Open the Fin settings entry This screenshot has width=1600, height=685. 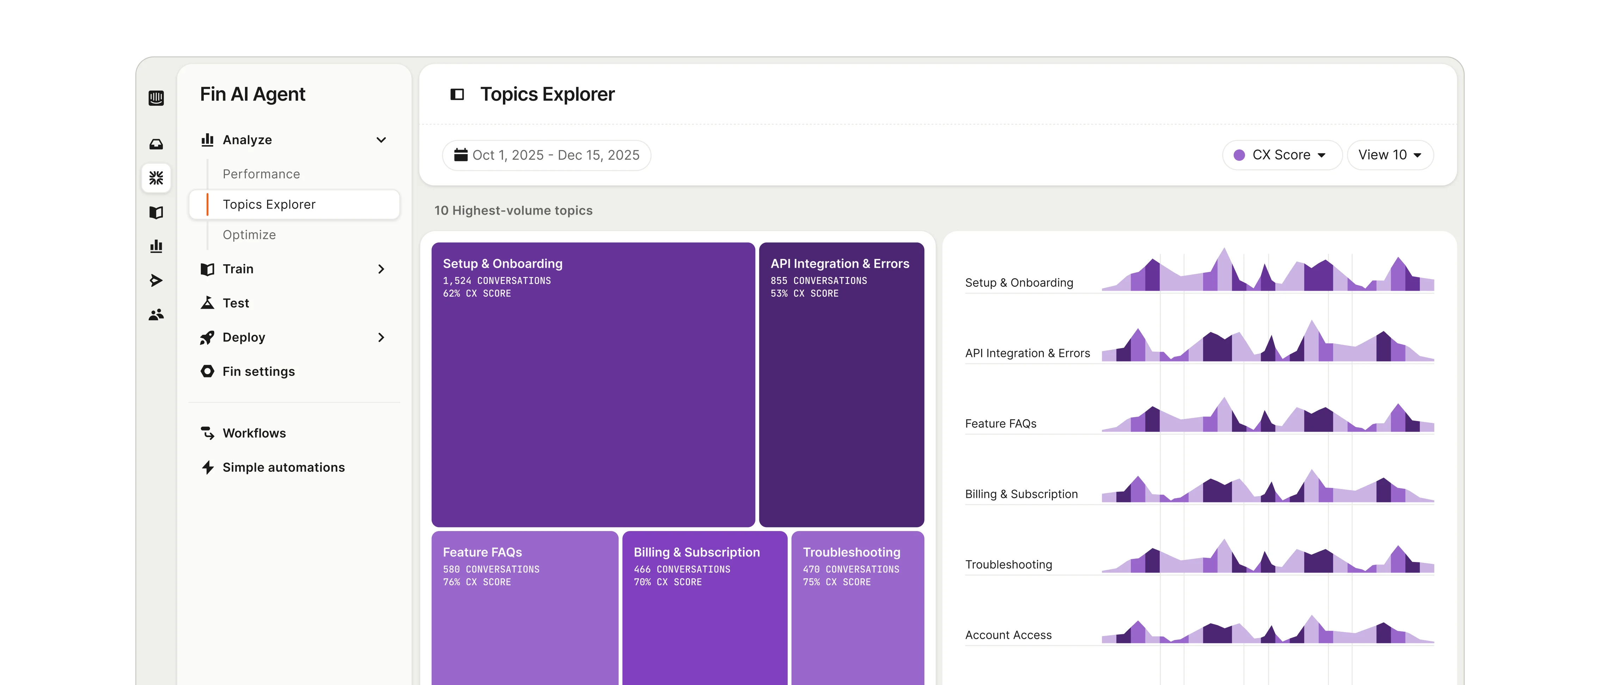[x=258, y=371]
